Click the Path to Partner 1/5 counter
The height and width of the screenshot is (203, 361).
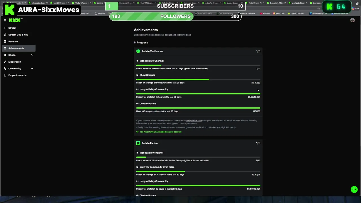pyautogui.click(x=258, y=143)
